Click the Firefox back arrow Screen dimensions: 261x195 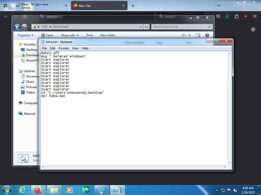6,16
